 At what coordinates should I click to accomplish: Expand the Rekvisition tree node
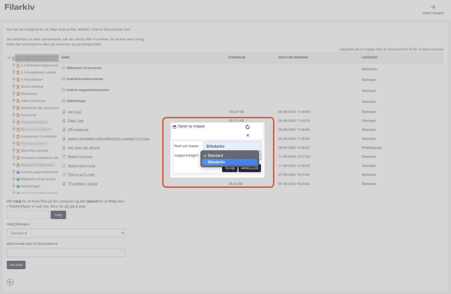(13, 93)
